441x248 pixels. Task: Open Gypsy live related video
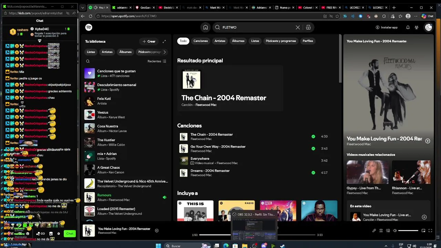coord(367,172)
